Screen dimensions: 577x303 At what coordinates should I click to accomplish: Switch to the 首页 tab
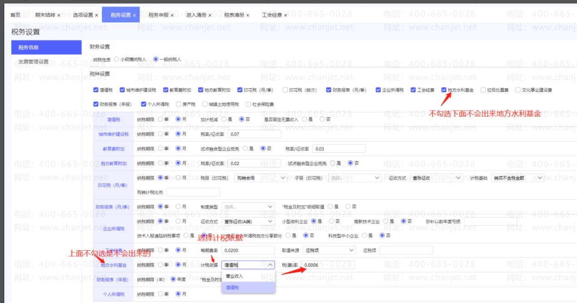point(15,15)
